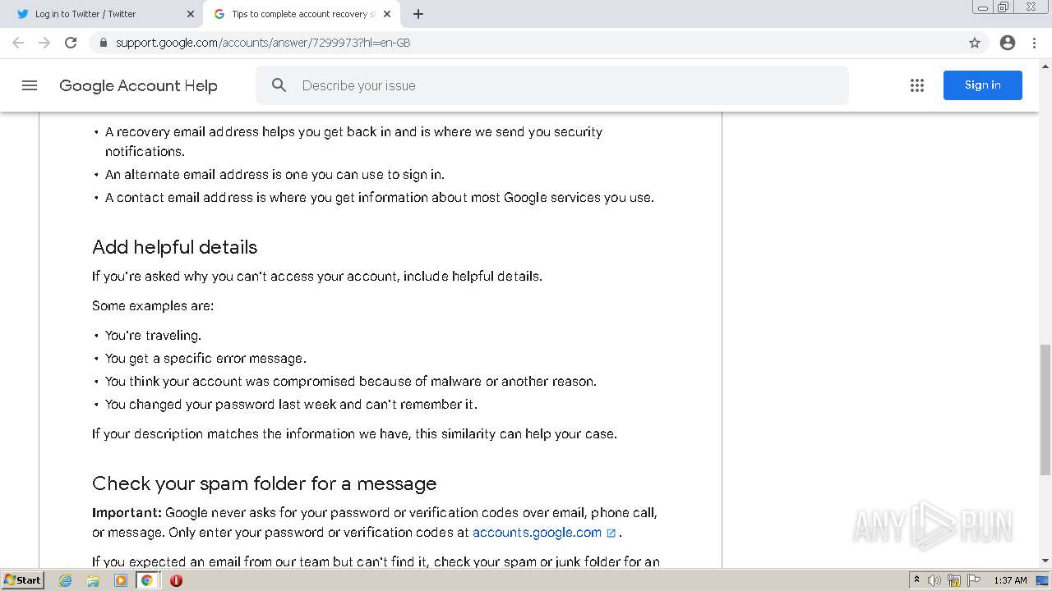Click the contact email address bullet
Image resolution: width=1052 pixels, height=591 pixels.
[380, 197]
